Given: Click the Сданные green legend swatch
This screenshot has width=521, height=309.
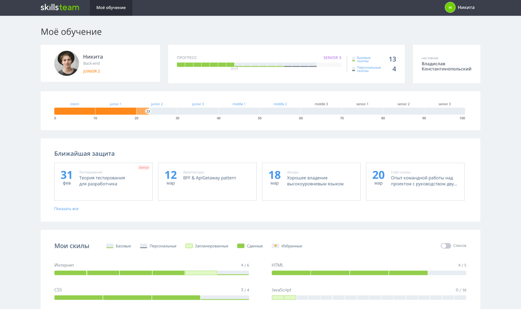Looking at the screenshot, I should [241, 246].
